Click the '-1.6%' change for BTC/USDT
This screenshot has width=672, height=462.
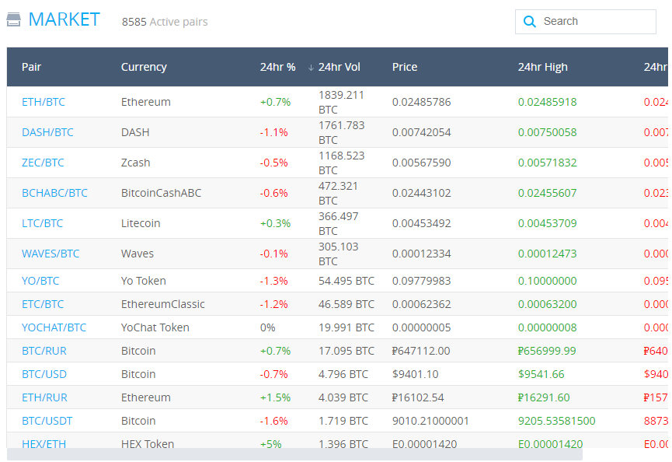[274, 421]
